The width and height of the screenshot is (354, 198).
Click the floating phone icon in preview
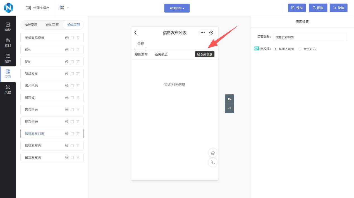pos(213,162)
